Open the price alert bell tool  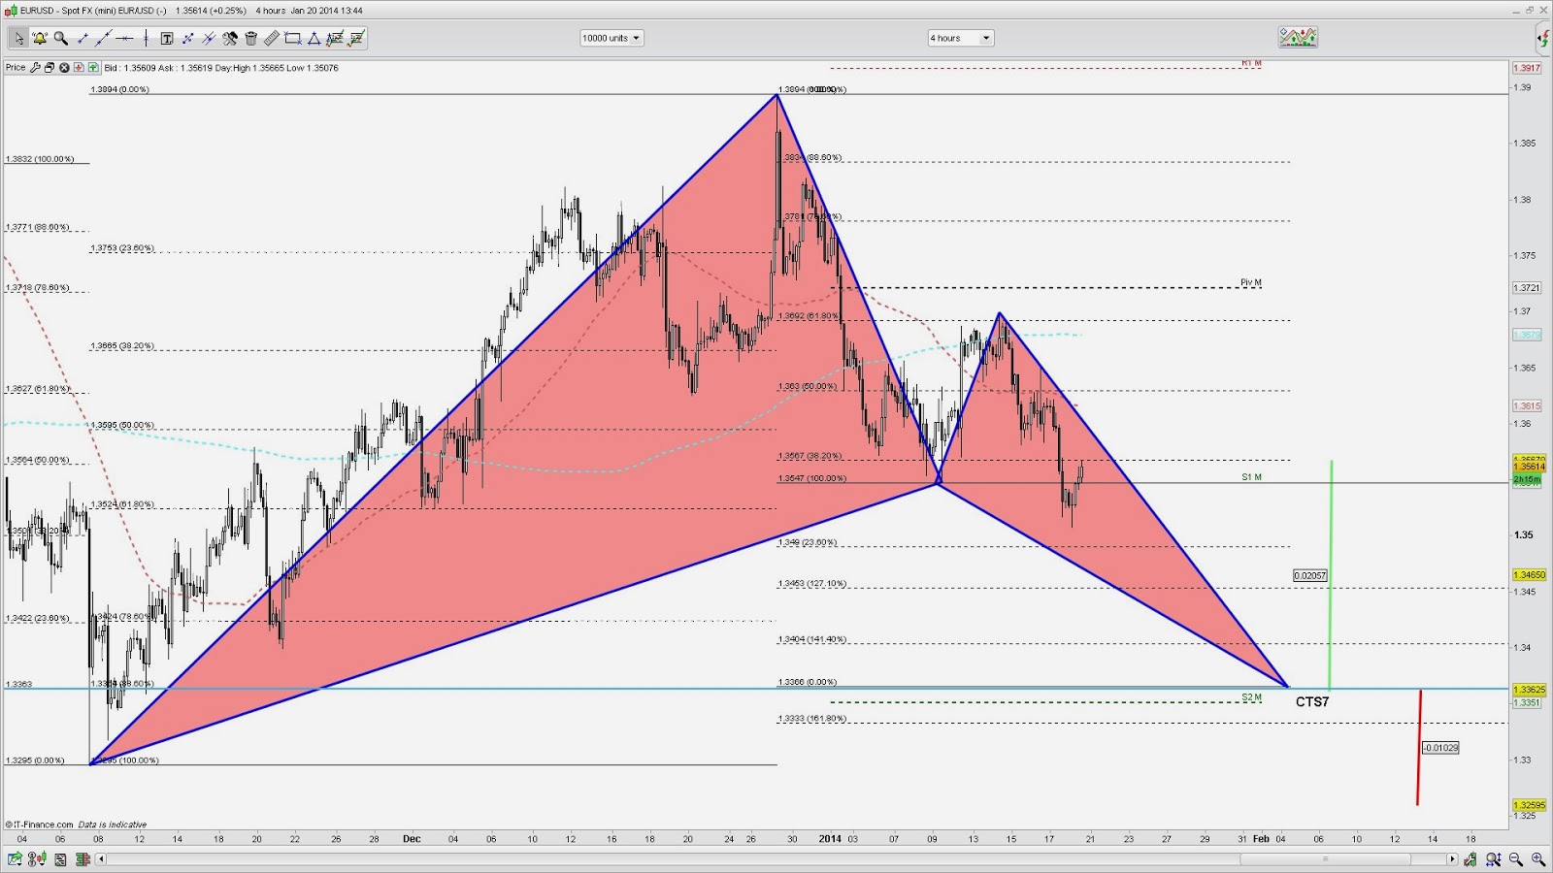[40, 39]
